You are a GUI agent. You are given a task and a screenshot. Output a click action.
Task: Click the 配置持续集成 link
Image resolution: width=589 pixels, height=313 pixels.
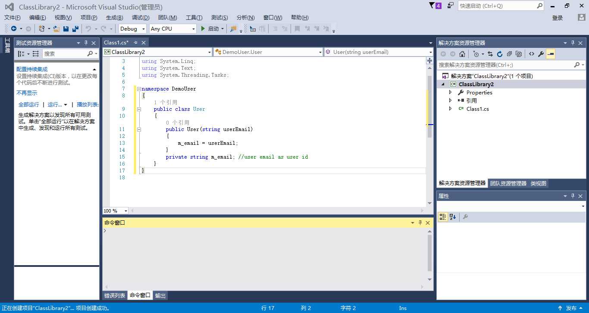[32, 69]
